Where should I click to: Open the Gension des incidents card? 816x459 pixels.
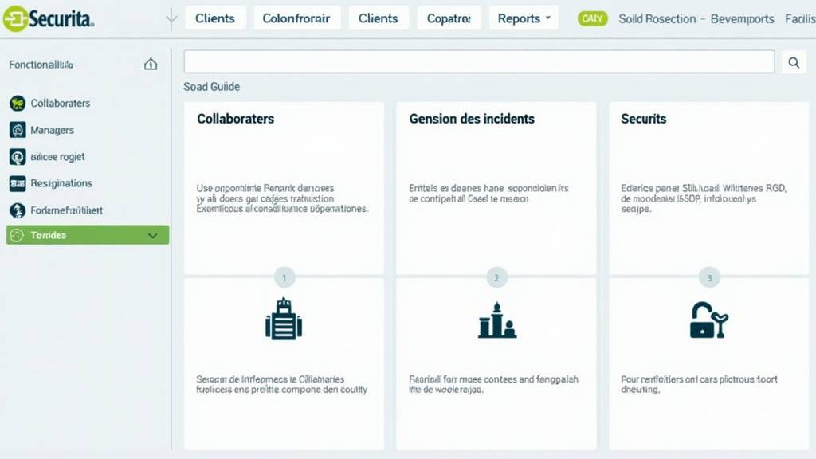tap(472, 119)
